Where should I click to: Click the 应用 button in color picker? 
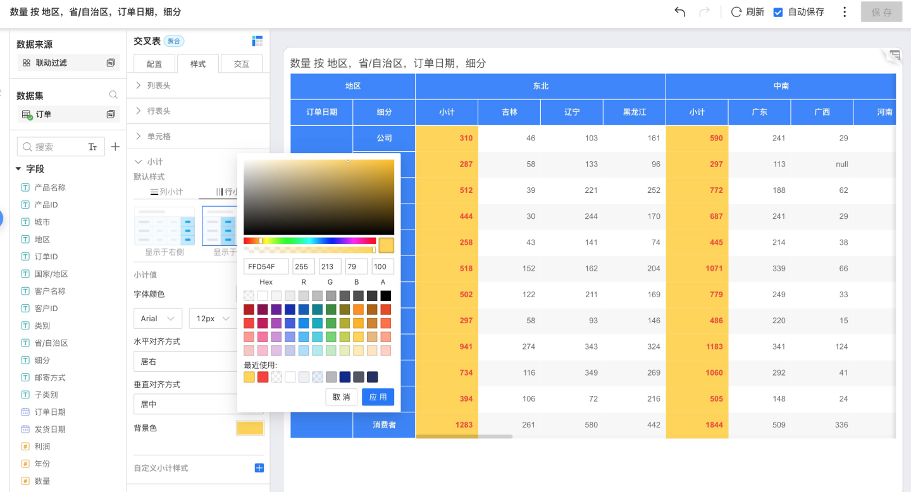click(378, 397)
